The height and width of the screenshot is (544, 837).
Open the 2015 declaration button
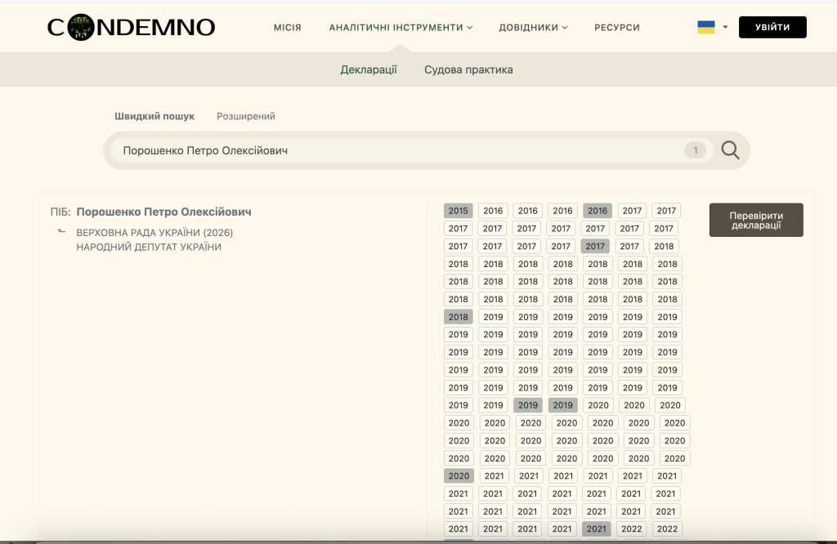pyautogui.click(x=458, y=211)
